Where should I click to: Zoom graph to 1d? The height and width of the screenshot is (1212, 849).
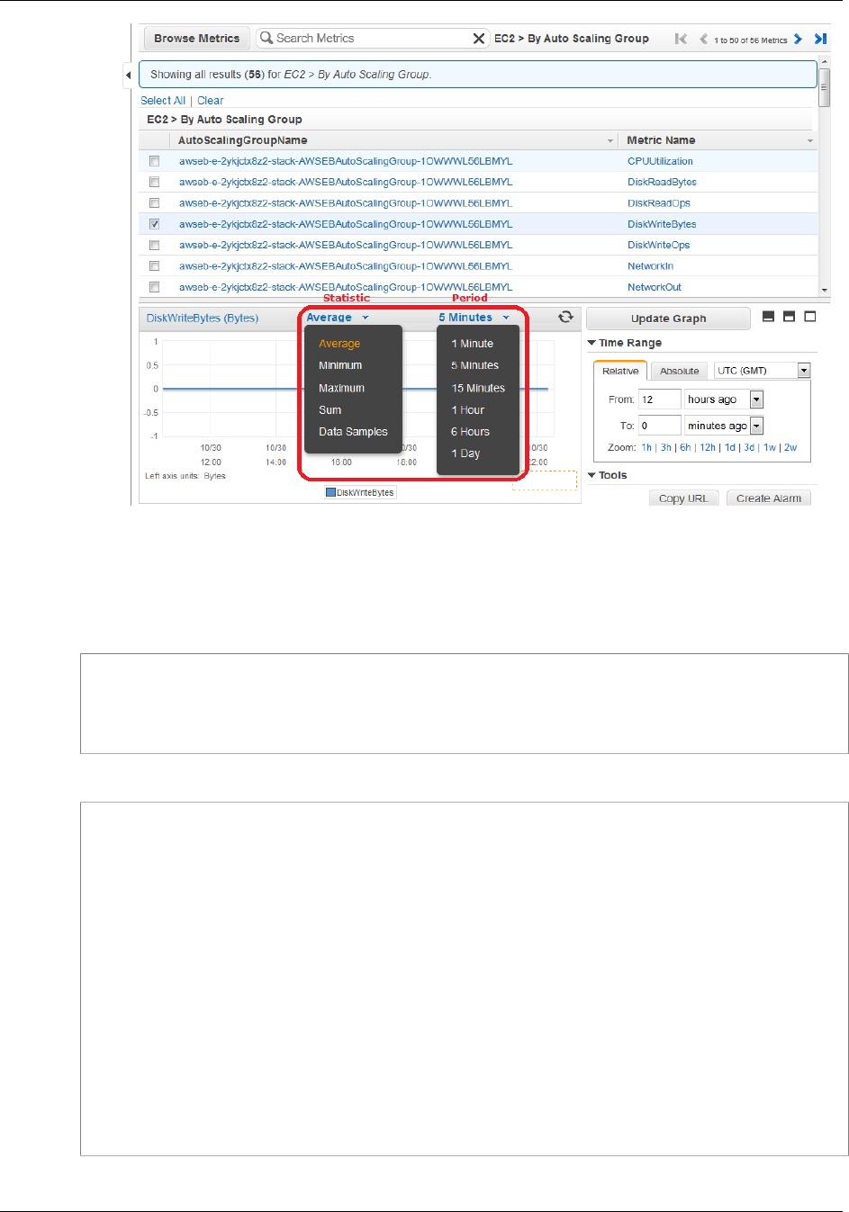click(x=730, y=447)
